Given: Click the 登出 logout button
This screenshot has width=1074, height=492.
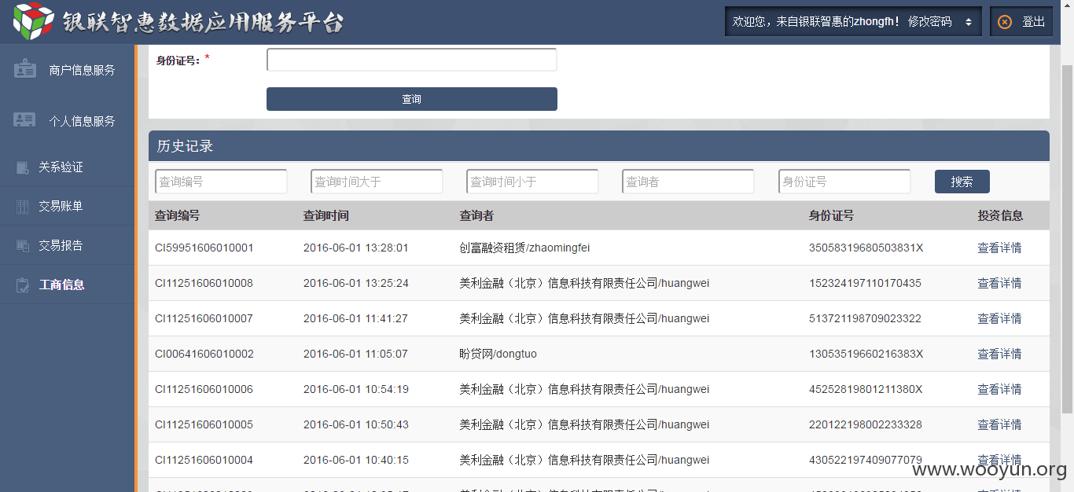Looking at the screenshot, I should [x=1021, y=22].
